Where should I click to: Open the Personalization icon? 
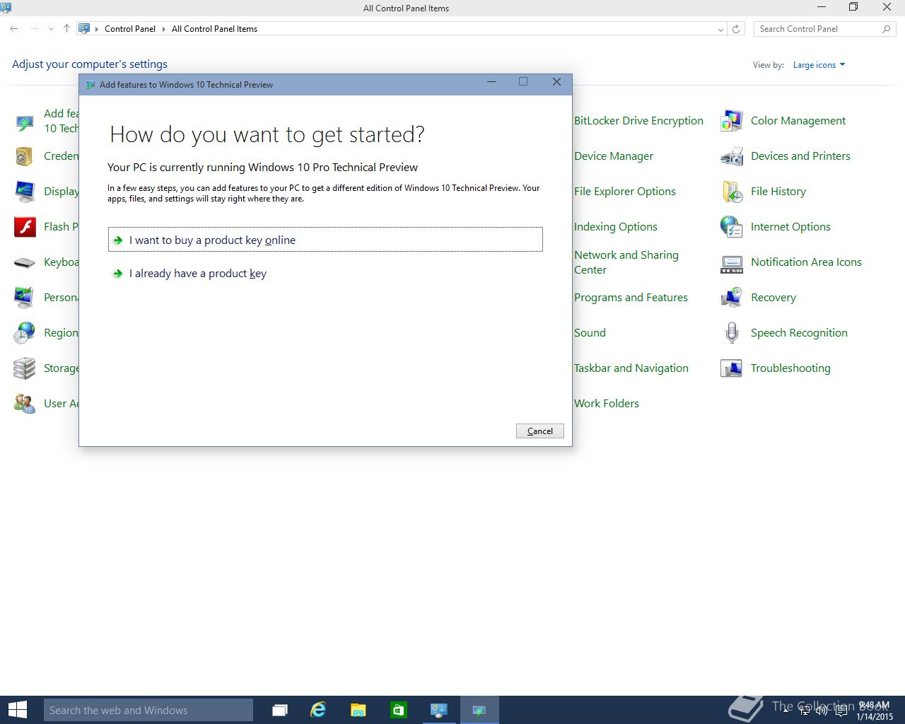[x=24, y=298]
